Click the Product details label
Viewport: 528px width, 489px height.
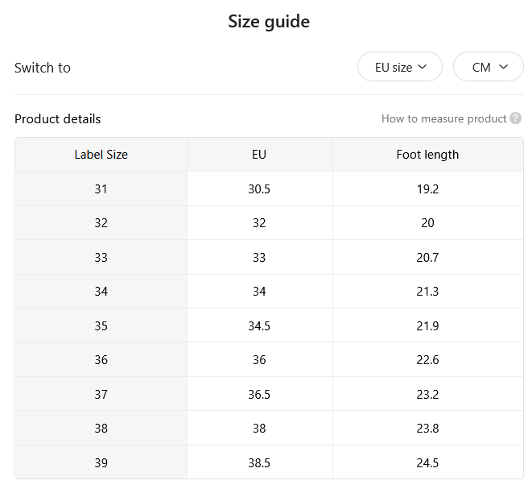(x=58, y=119)
